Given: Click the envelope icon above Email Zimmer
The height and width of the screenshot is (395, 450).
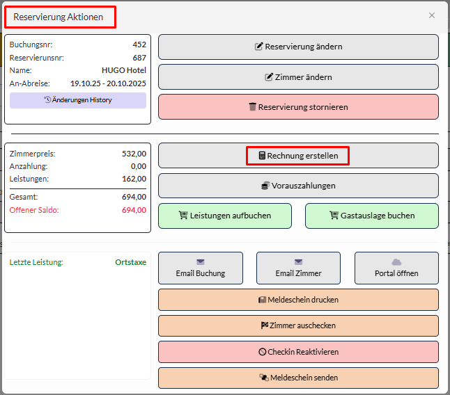Looking at the screenshot, I should (298, 262).
